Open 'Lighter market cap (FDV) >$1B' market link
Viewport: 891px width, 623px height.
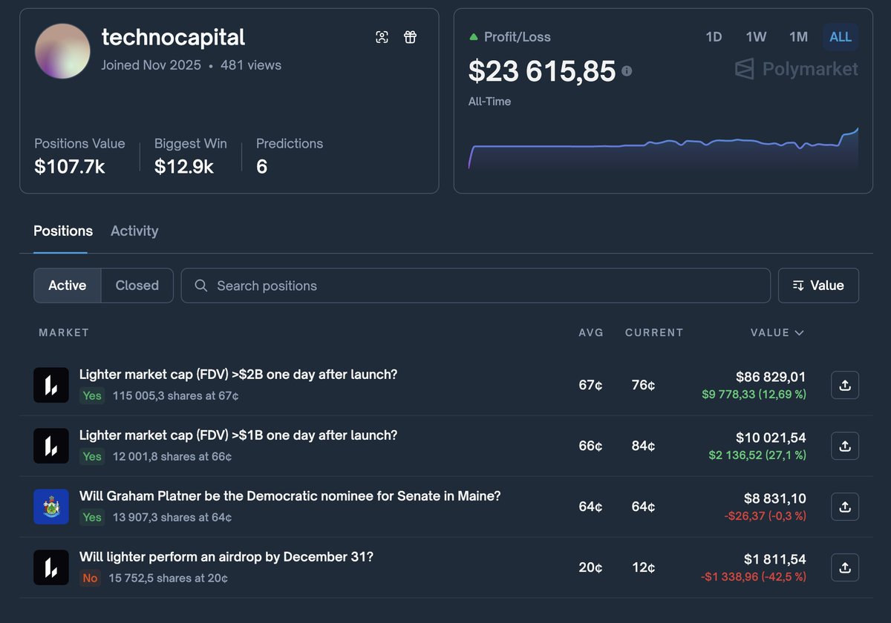[238, 435]
